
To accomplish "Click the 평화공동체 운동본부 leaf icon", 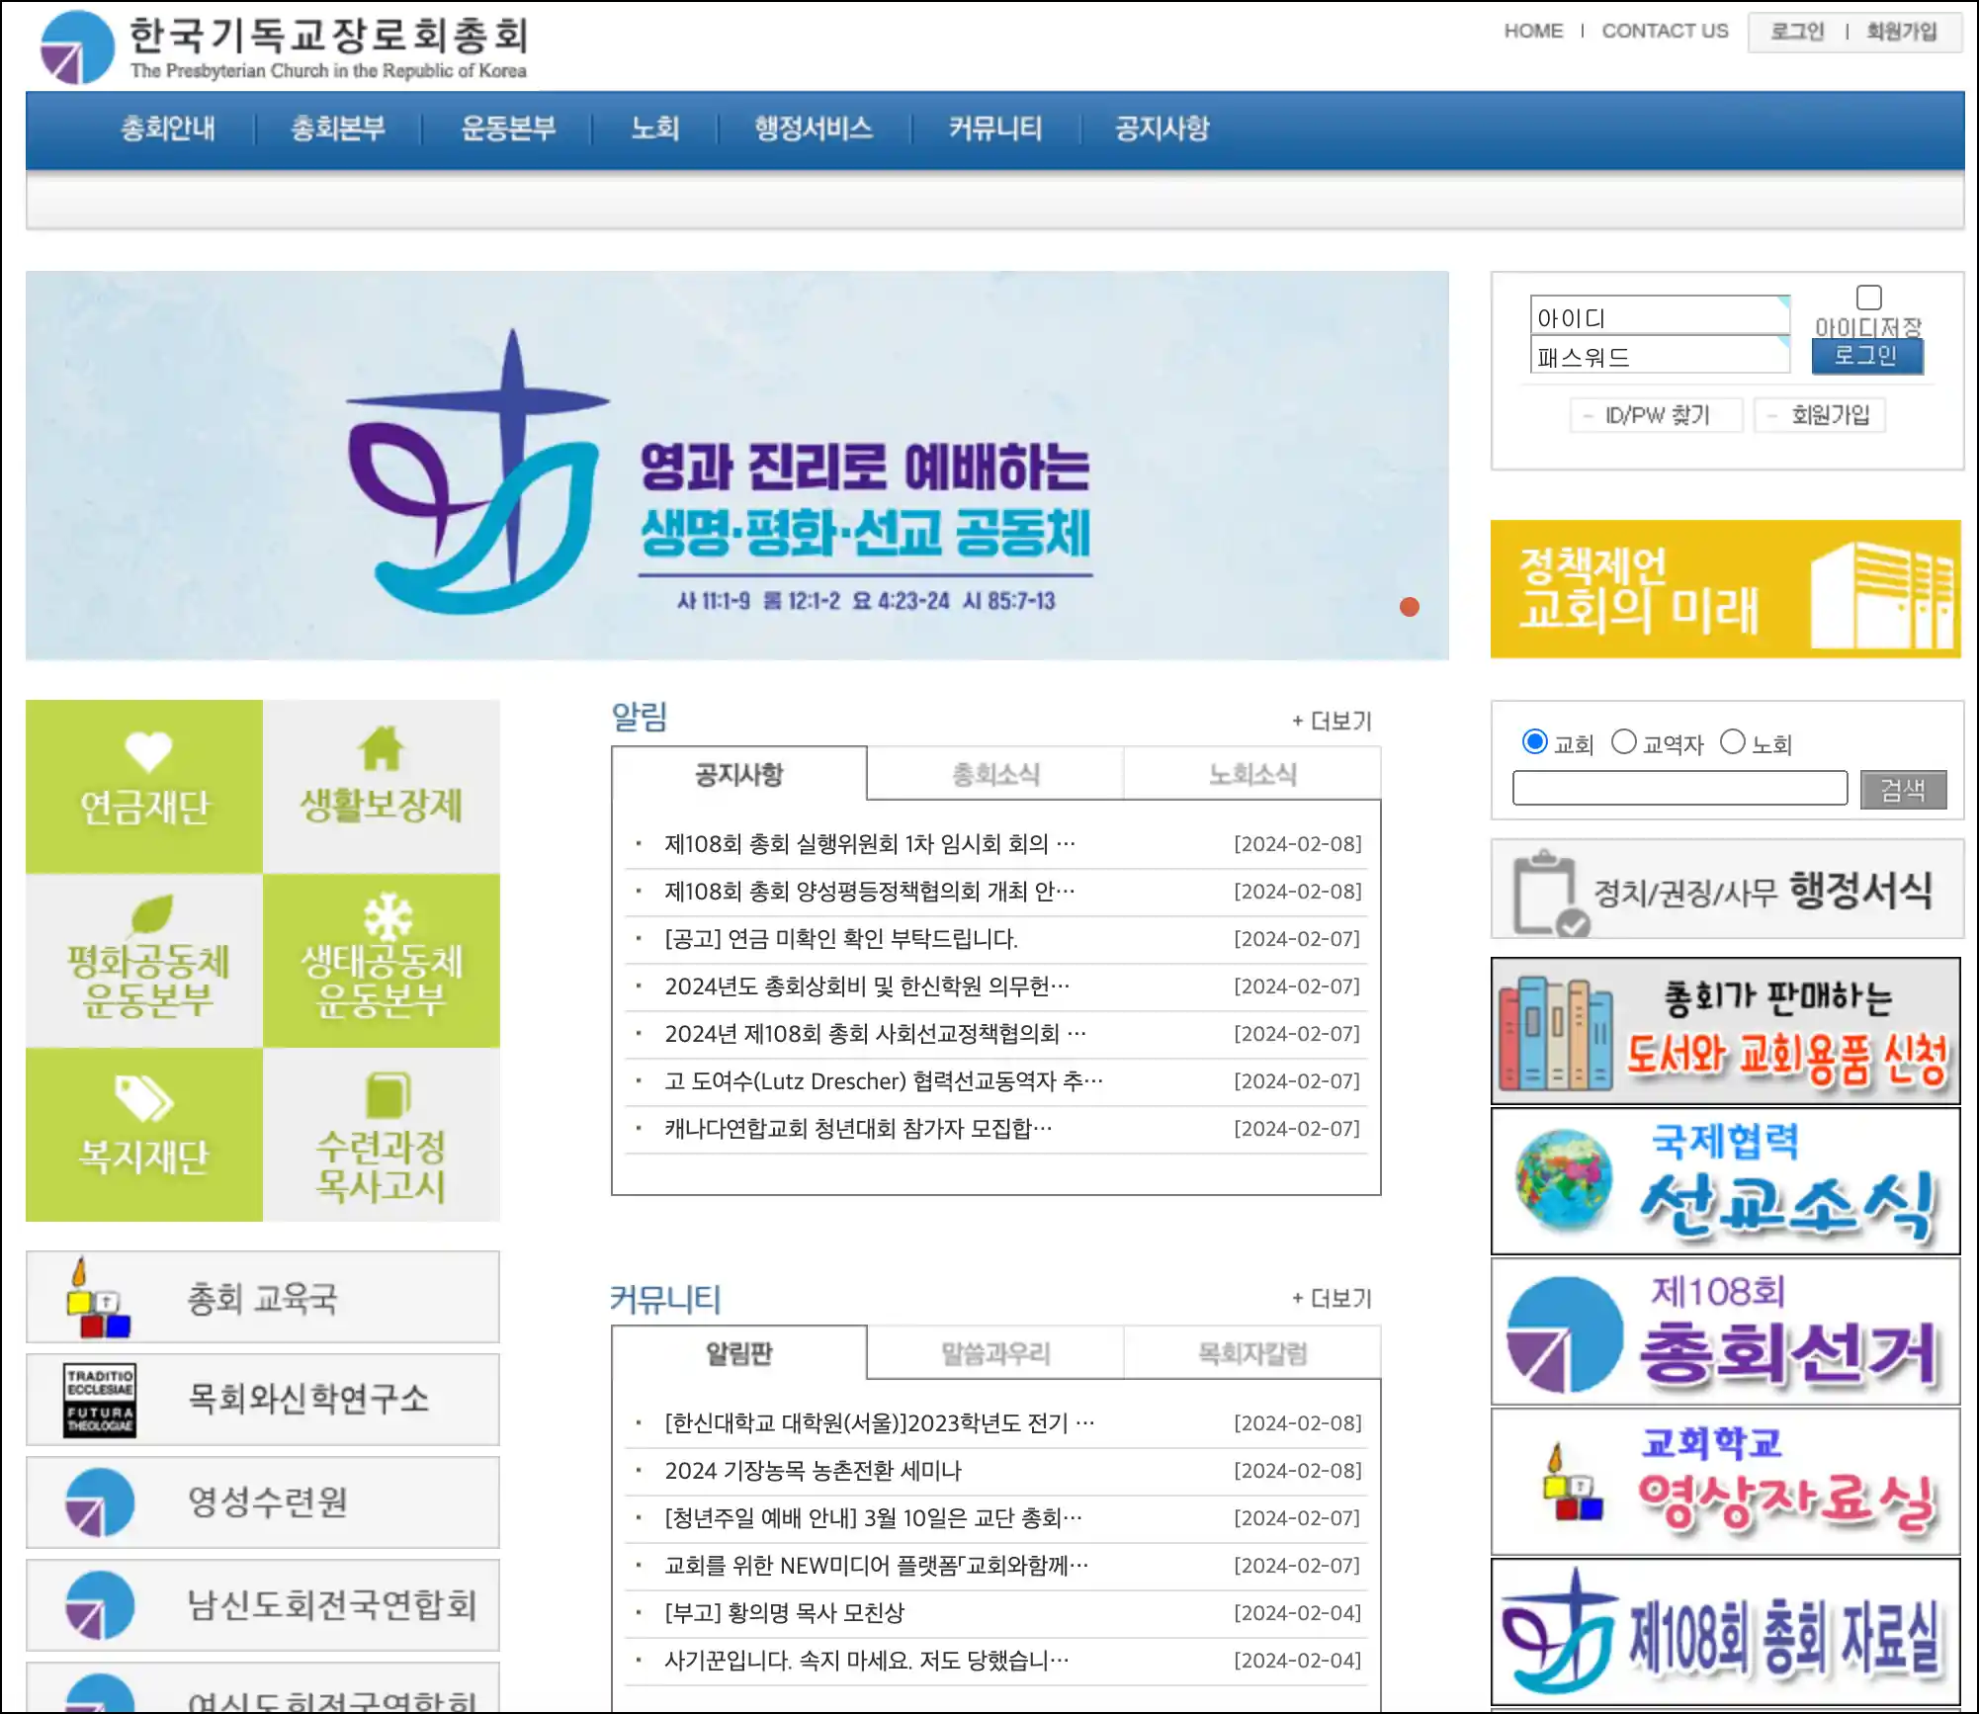I will pos(148,914).
